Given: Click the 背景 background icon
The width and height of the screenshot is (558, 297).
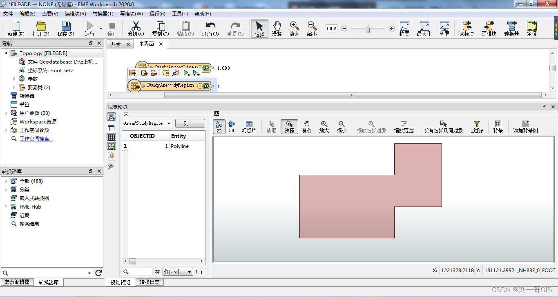Looking at the screenshot, I should pos(498,127).
